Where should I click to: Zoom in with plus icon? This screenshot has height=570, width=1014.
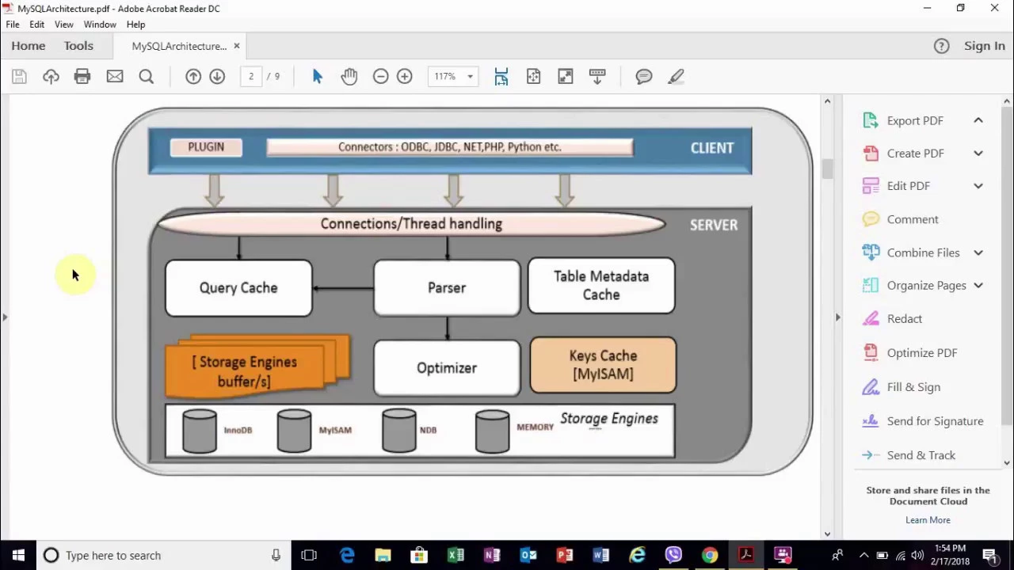405,77
